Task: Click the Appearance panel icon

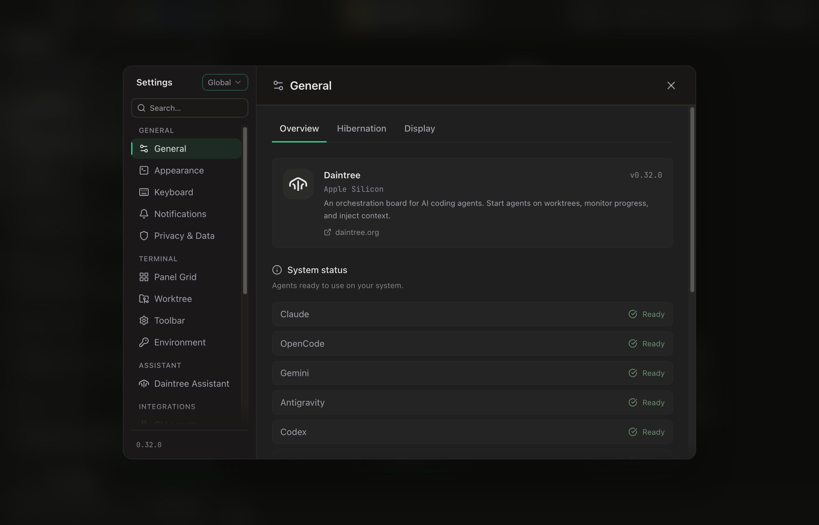Action: pos(144,170)
